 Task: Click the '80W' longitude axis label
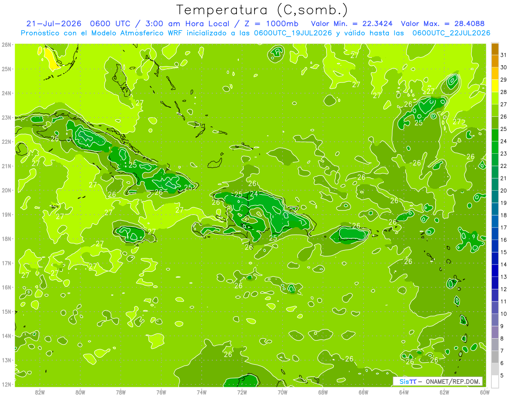pos(80,392)
